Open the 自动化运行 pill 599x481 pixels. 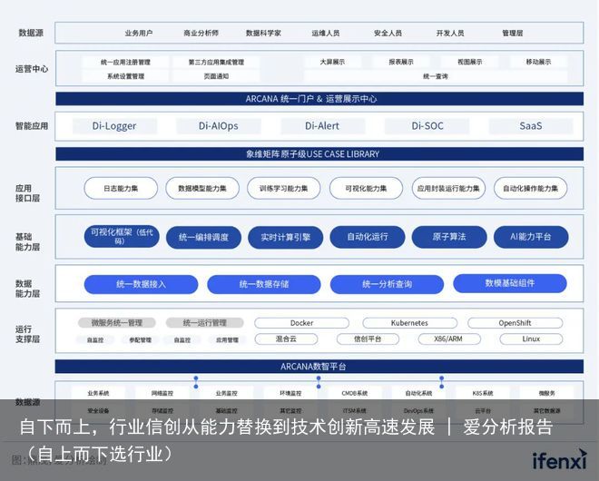click(368, 237)
